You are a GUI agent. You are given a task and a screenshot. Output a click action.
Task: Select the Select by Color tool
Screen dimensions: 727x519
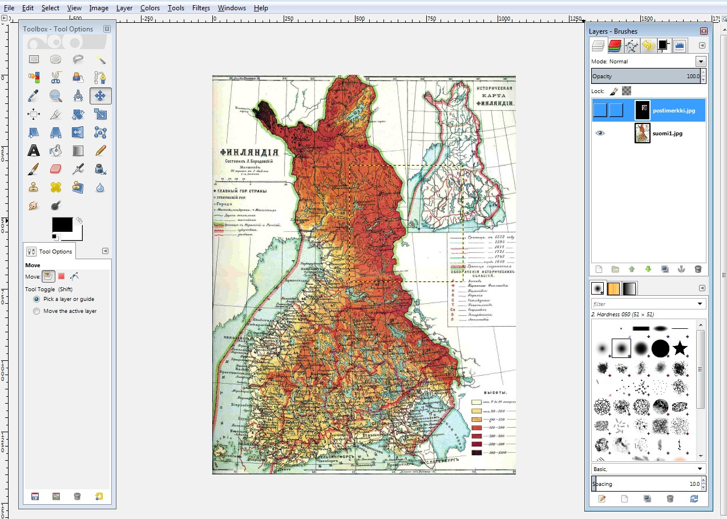click(34, 77)
